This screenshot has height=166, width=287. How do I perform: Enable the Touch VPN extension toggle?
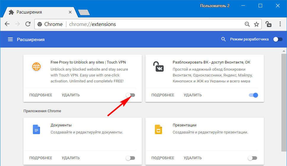pos(130,95)
